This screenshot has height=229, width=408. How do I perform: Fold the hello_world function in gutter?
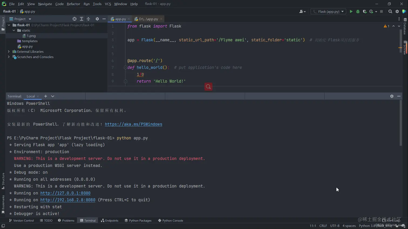(x=125, y=68)
